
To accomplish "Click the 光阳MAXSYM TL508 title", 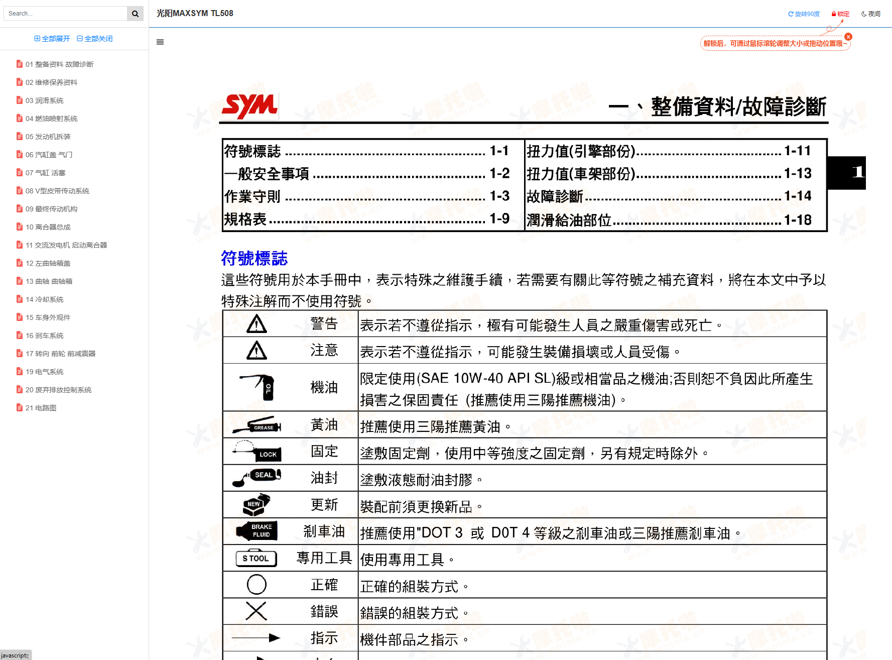I will click(195, 14).
